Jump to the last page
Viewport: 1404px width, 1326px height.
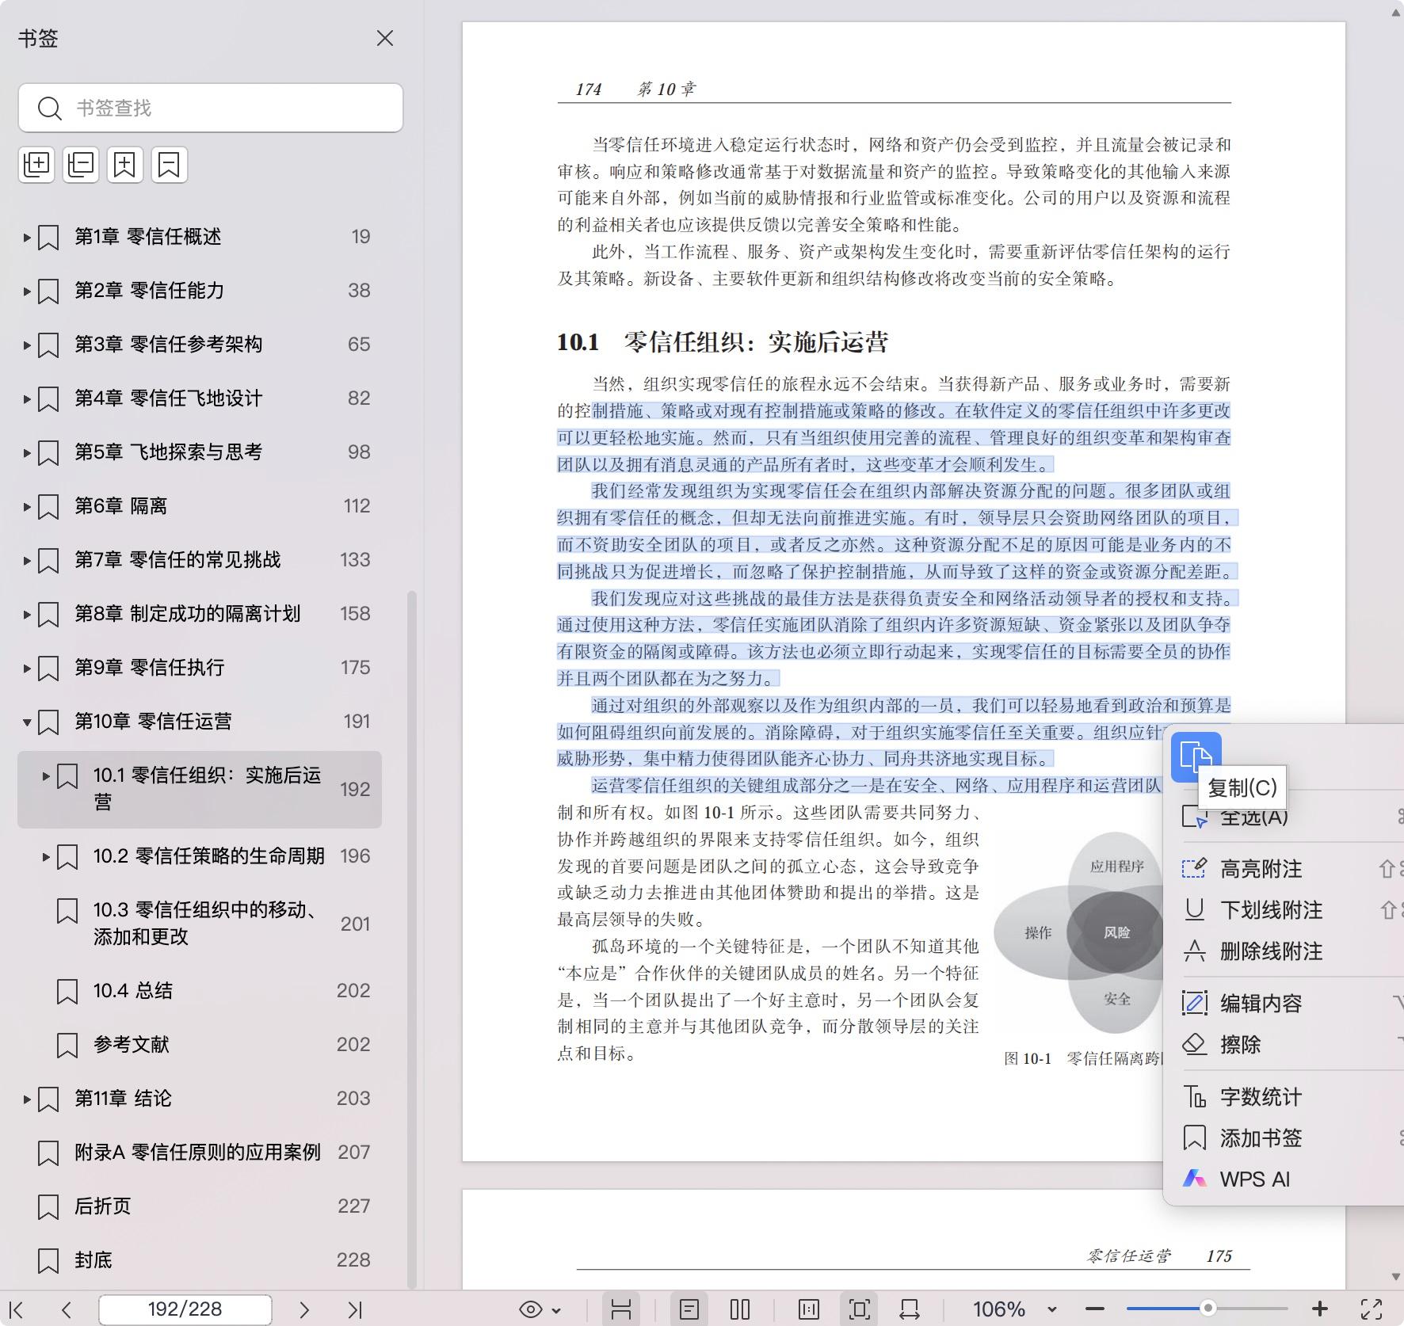[354, 1309]
